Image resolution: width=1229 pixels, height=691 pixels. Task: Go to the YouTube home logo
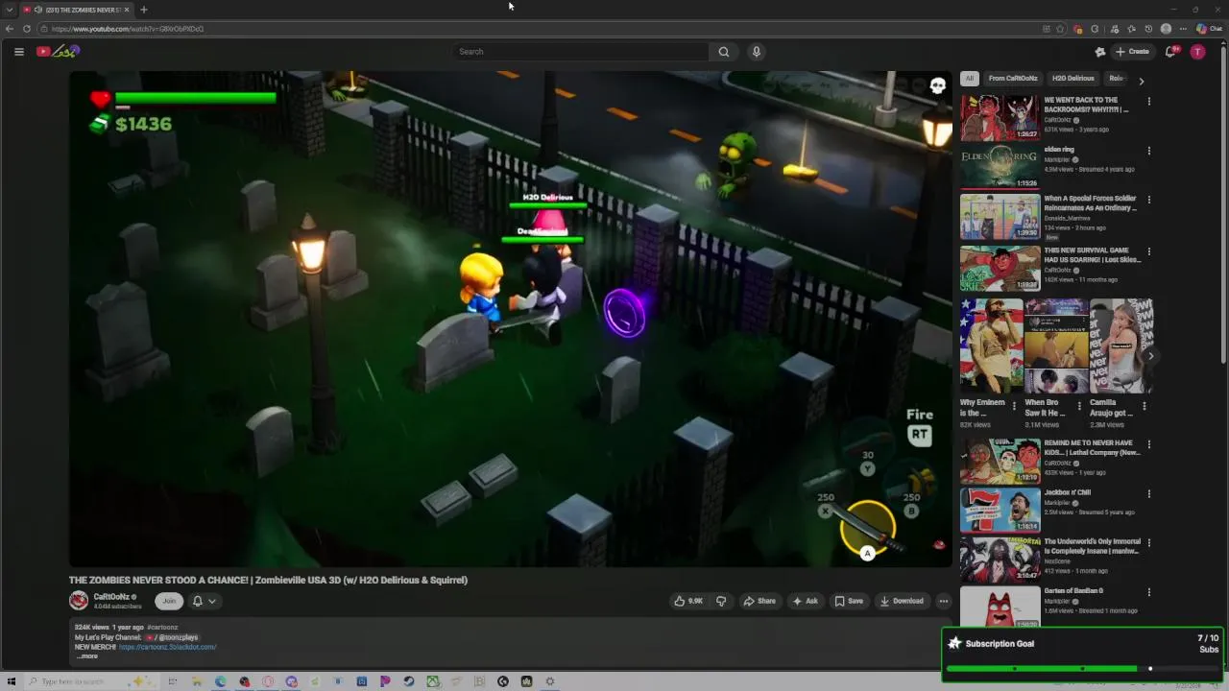(x=58, y=52)
